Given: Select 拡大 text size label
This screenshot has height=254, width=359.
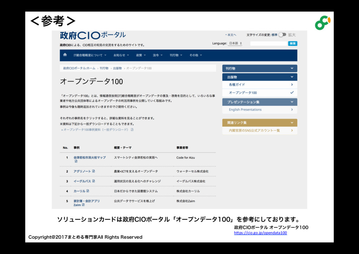Looking at the screenshot, I should click(x=292, y=35).
